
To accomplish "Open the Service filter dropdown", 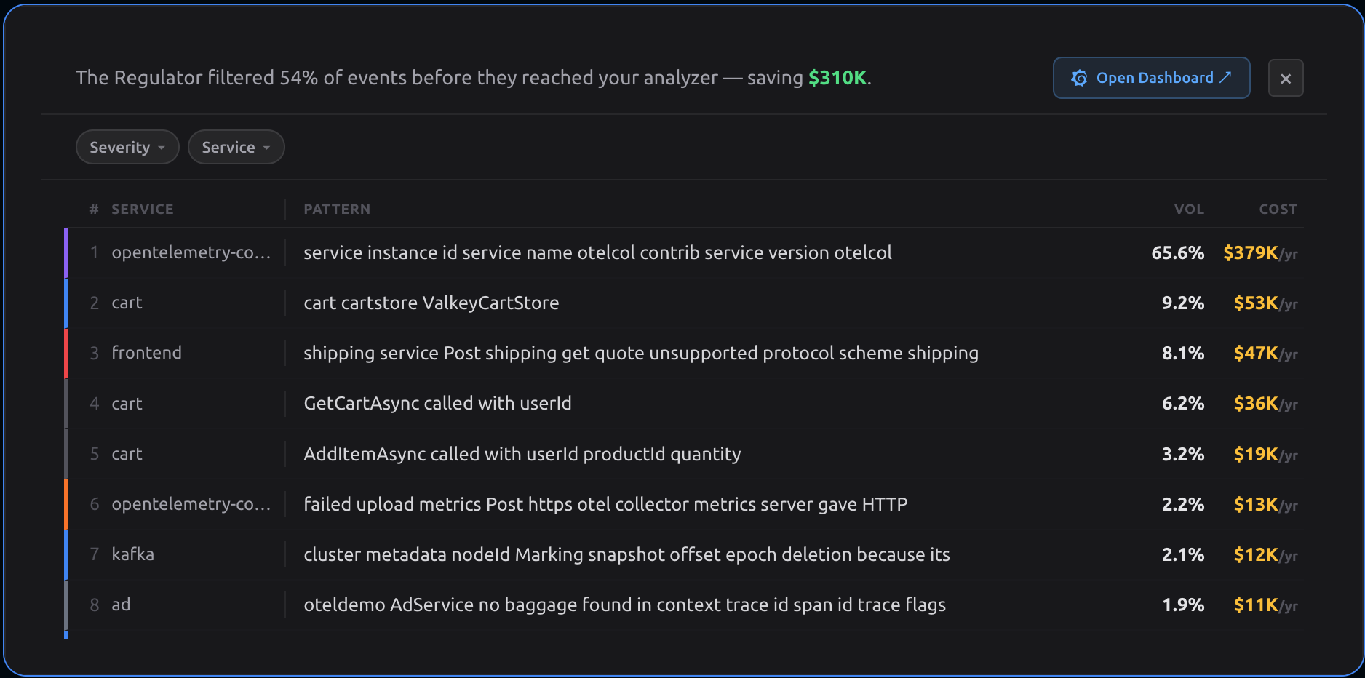I will [x=236, y=148].
